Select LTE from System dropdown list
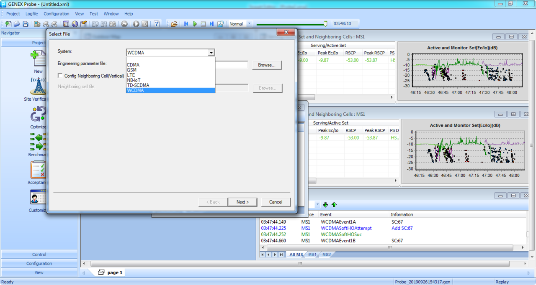The width and height of the screenshot is (536, 285). click(170, 75)
